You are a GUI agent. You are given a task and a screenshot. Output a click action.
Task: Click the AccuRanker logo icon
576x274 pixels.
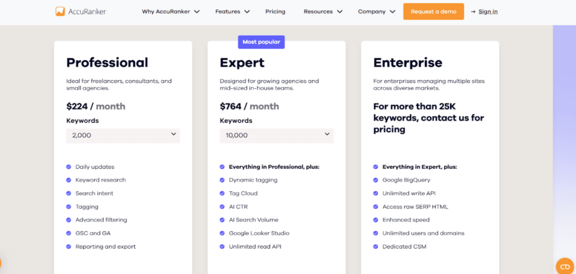point(60,11)
